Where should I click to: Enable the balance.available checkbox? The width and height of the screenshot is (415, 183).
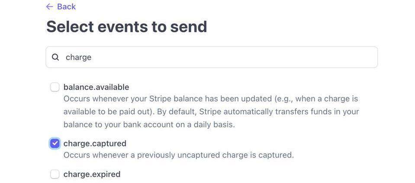pyautogui.click(x=55, y=87)
